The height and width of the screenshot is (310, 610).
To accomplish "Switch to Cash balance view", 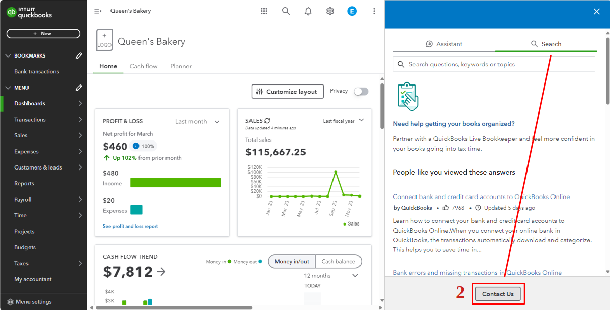I will [338, 261].
